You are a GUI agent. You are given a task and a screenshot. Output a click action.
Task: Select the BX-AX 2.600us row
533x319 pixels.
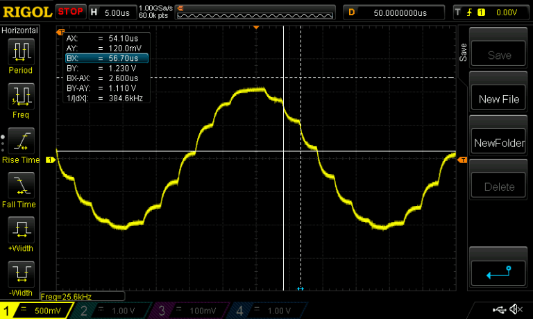click(107, 78)
